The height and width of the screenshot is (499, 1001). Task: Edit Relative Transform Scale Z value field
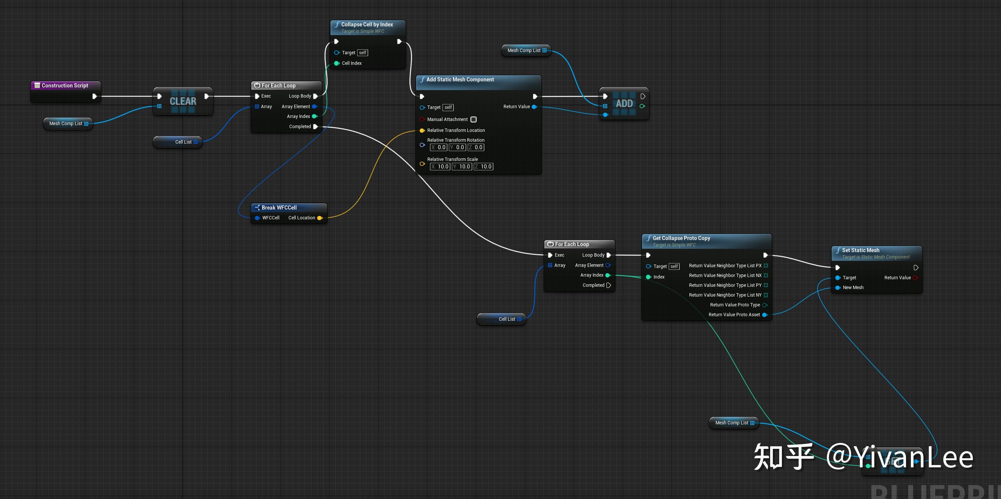click(484, 167)
